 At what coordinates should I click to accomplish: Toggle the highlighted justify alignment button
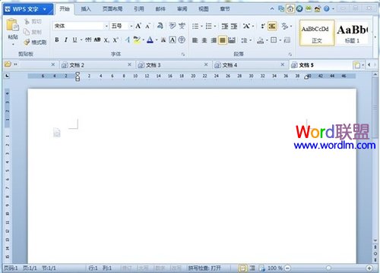point(223,40)
